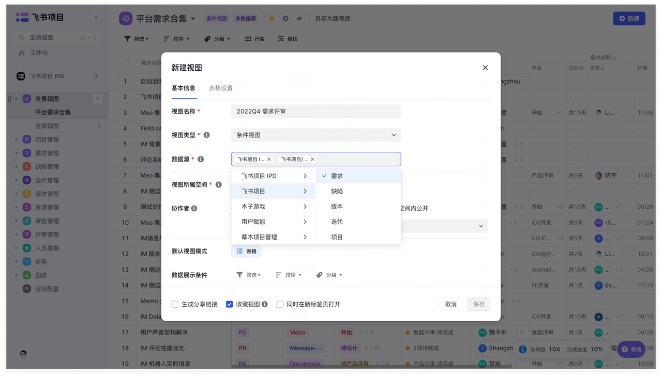Screen dimensions: 662x377
Task: Click the 取消 button
Action: 451,304
